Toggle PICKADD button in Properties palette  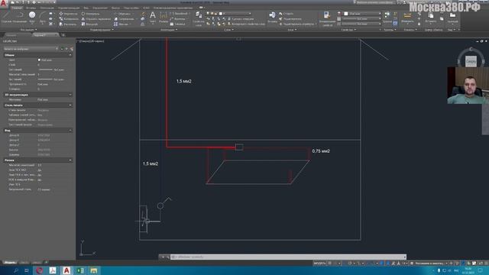pyautogui.click(x=62, y=49)
